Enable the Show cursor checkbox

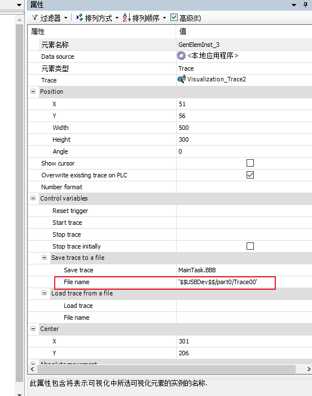click(250, 163)
